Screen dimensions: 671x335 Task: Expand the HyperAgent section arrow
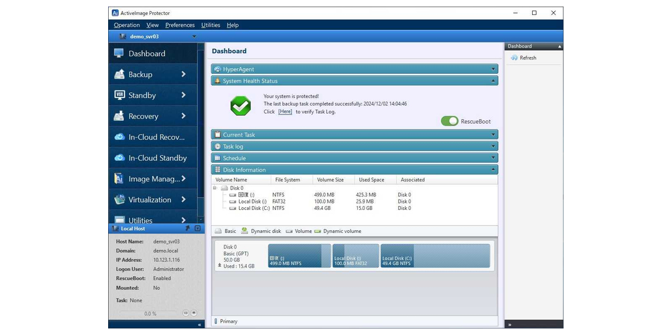click(x=493, y=69)
